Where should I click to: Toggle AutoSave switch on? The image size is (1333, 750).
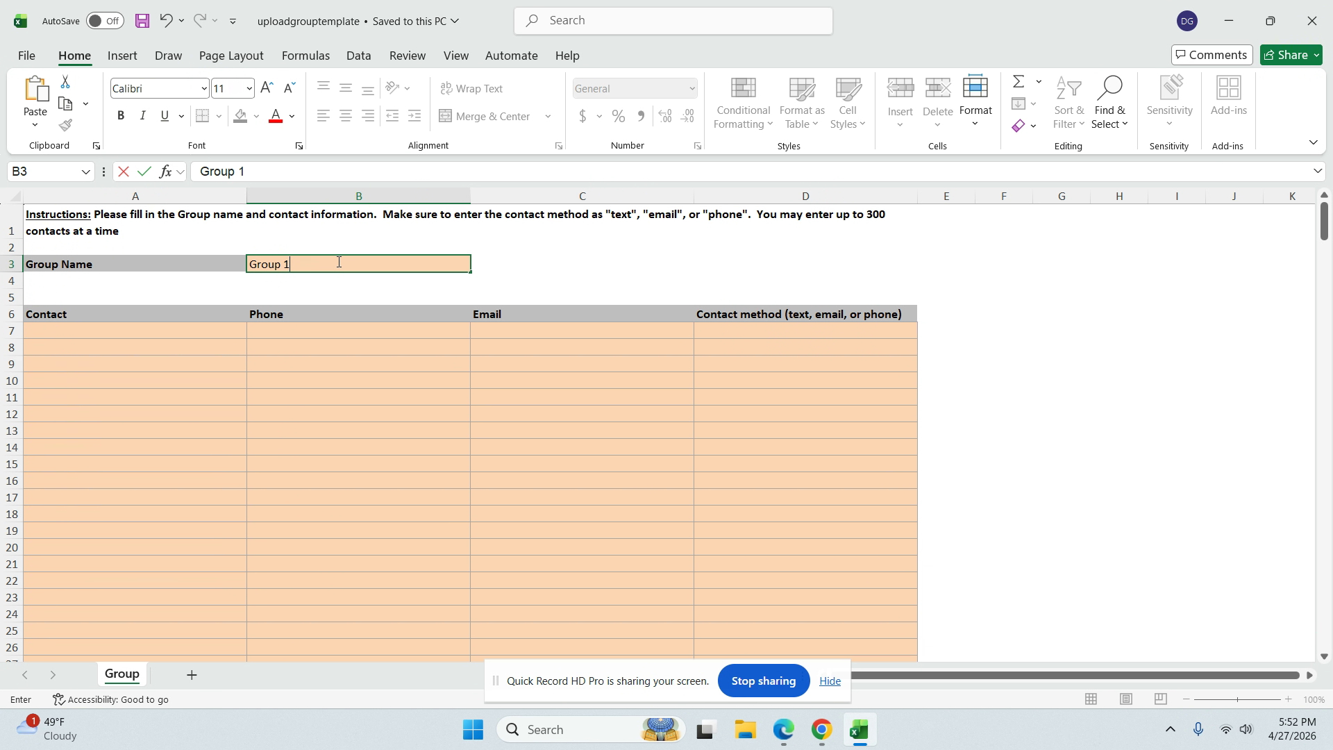[105, 21]
